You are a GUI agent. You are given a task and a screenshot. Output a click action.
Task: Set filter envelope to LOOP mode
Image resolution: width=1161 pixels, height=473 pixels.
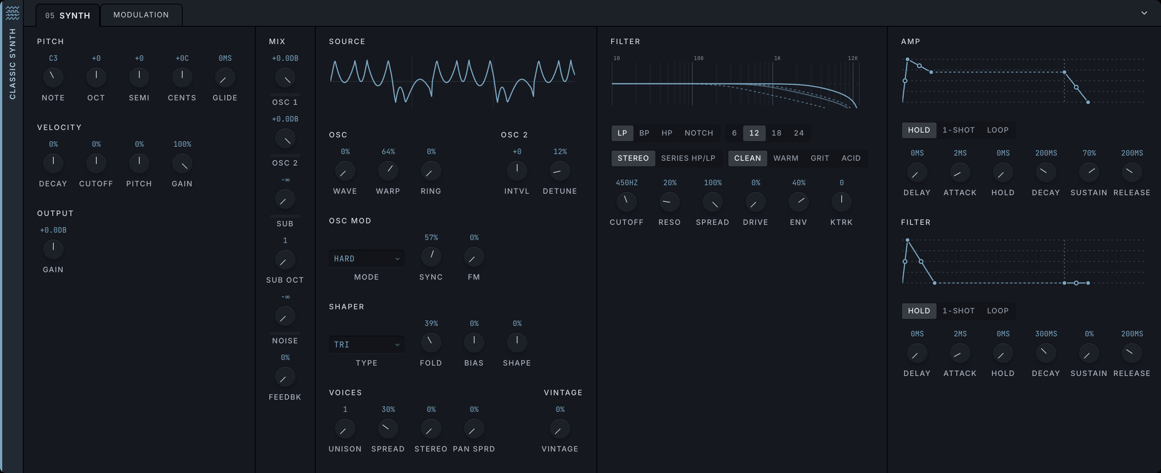(x=997, y=310)
